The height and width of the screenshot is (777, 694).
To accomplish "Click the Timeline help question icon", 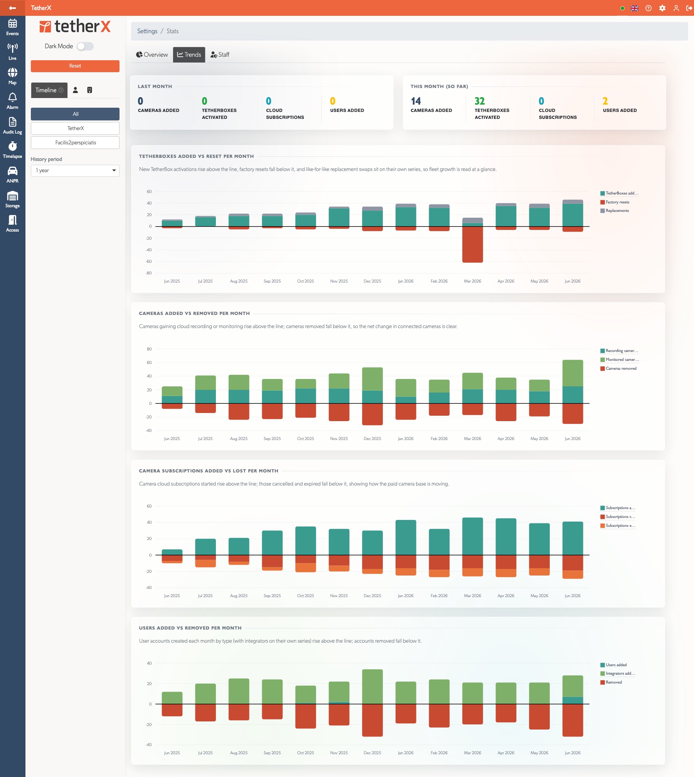I will click(x=61, y=90).
